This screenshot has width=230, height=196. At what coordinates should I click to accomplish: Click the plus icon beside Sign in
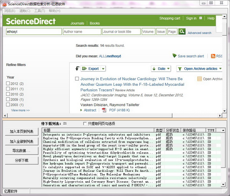pos(201,18)
